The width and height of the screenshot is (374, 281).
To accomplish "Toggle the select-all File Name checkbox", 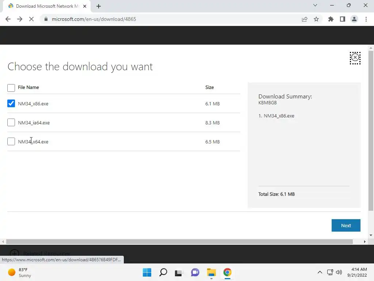I will point(11,88).
